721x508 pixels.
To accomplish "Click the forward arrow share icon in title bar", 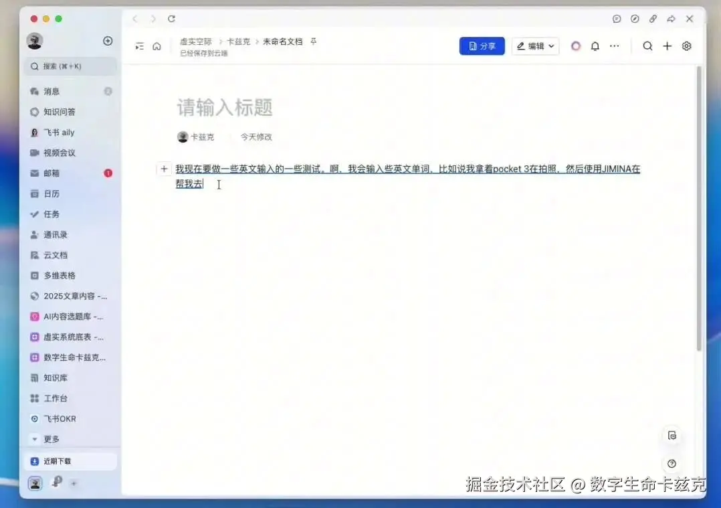I will pos(672,19).
